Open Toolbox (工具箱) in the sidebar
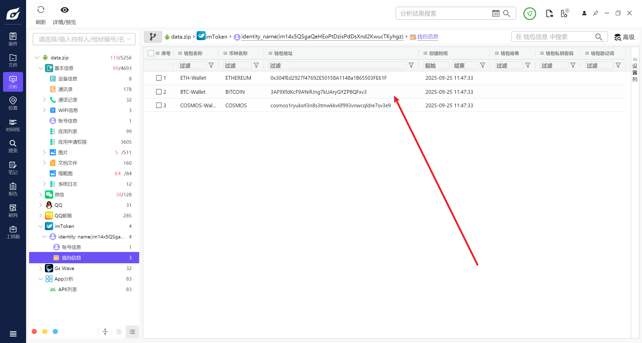642x343 pixels. click(x=13, y=232)
